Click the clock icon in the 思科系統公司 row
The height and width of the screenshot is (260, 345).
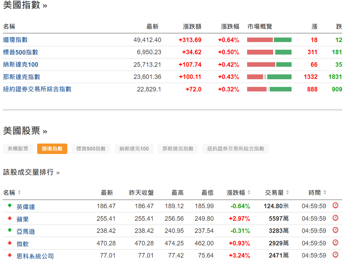click(335, 255)
